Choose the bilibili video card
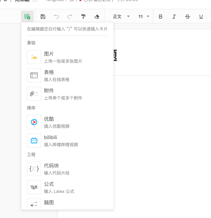Viewport: 211px width, 218px height. (x=67, y=141)
